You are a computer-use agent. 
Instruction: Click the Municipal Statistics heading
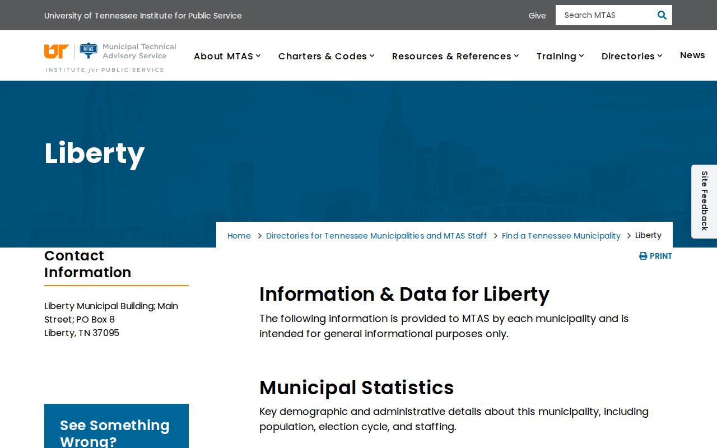pos(357,388)
